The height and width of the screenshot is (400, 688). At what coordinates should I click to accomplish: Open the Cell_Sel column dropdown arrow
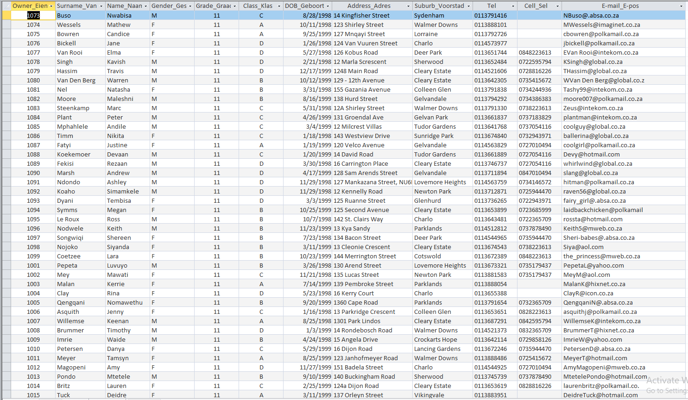coord(557,6)
